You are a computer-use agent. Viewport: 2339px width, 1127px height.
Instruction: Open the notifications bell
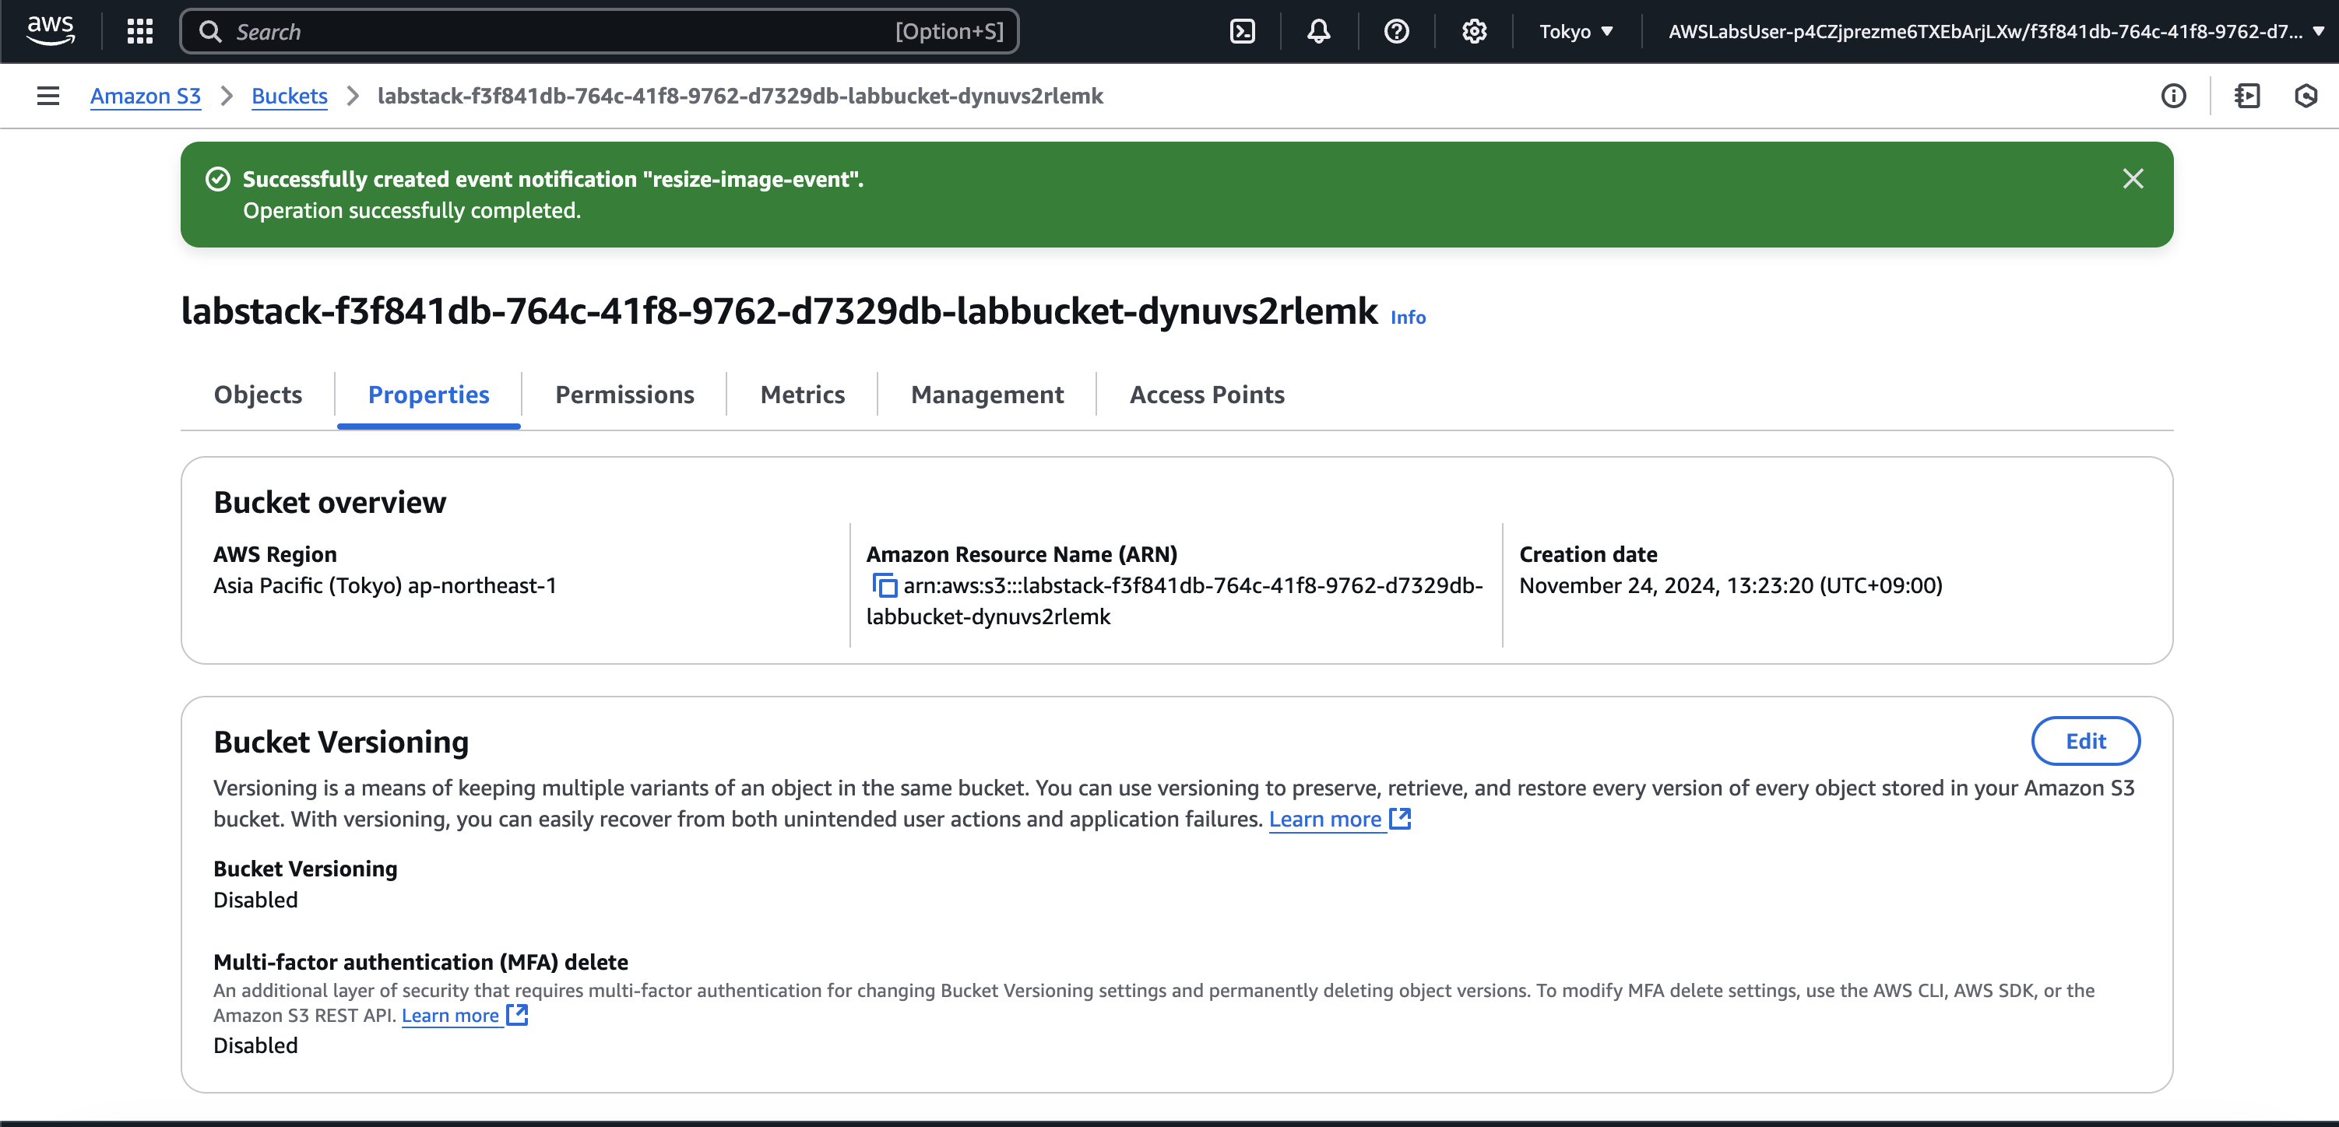tap(1318, 32)
